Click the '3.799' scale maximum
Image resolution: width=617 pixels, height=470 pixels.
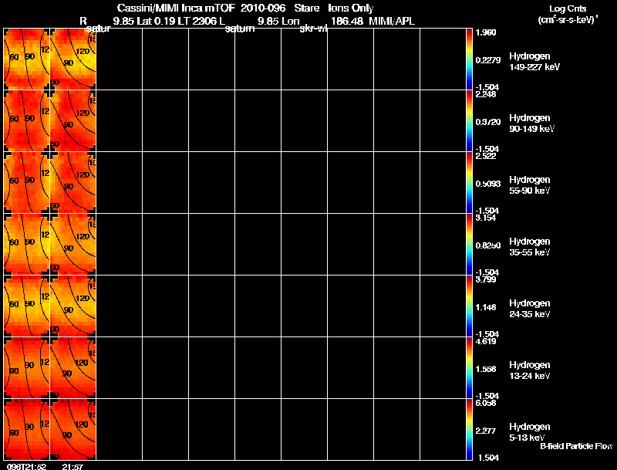pyautogui.click(x=486, y=279)
